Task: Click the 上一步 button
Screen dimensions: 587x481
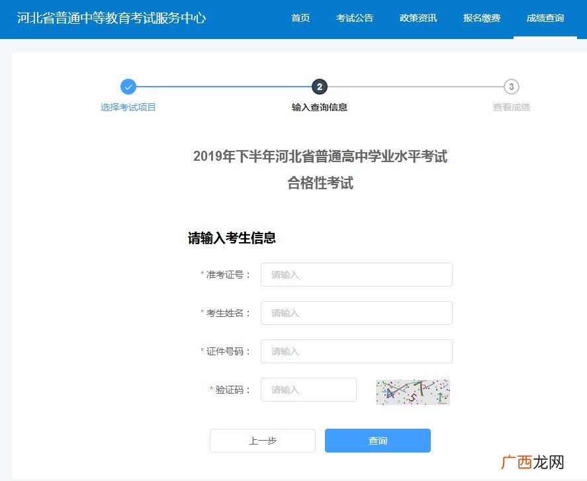Action: coord(263,441)
